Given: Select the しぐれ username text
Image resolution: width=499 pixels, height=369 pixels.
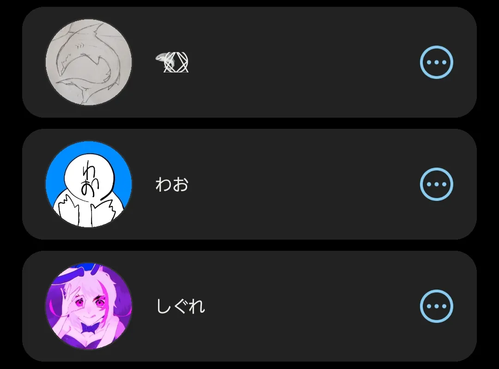Looking at the screenshot, I should 181,306.
